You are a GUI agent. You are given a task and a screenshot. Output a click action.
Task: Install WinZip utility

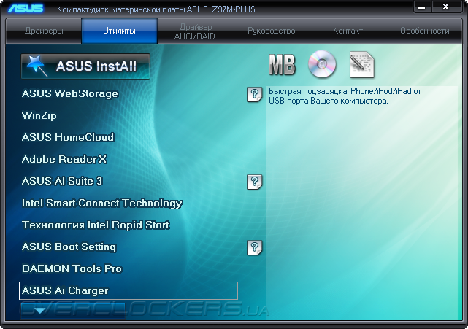click(x=39, y=115)
